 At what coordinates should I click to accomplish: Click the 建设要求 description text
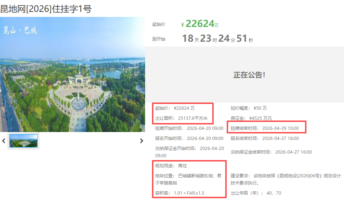286,179
